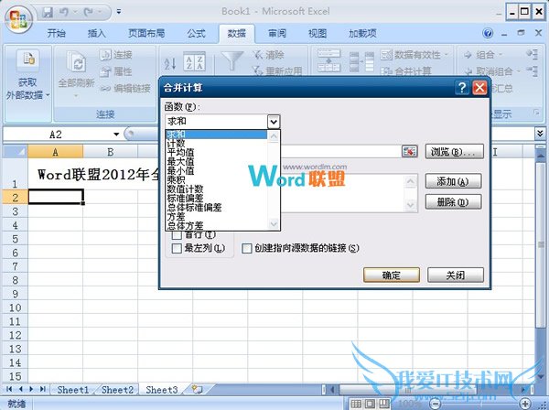Viewport: 549px width, 410px height.
Task: Select 乘积 in the function list
Action: tap(216, 179)
